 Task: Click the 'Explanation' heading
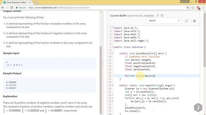[x=10, y=96]
